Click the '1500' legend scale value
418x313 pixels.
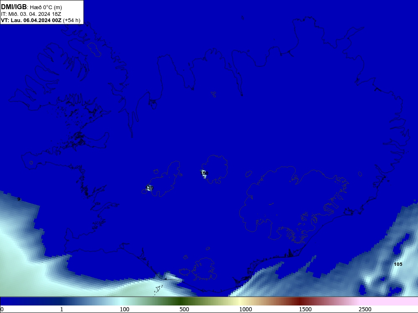pyautogui.click(x=305, y=309)
